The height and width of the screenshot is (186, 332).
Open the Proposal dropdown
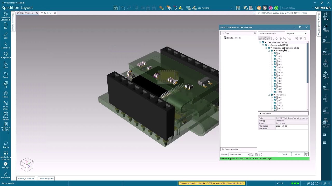click(296, 34)
